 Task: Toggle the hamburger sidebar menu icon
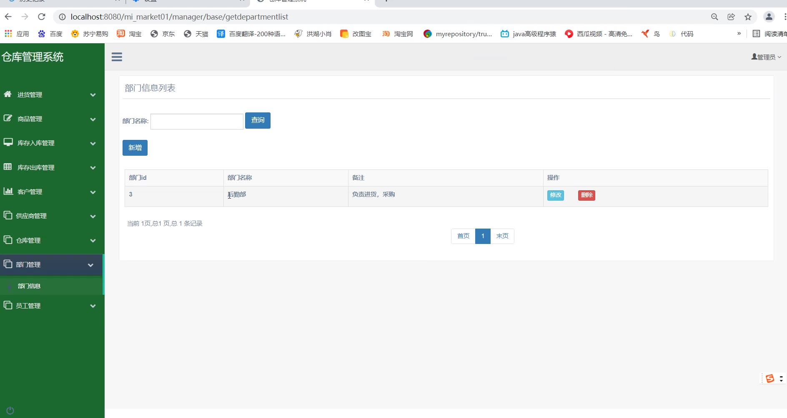tap(117, 57)
